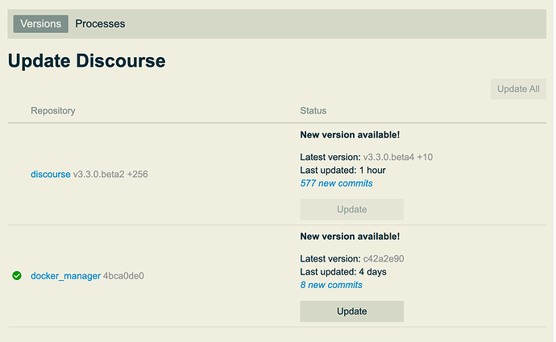The height and width of the screenshot is (342, 556).
Task: Click docker_manager 'New version available!' message
Action: 350,237
